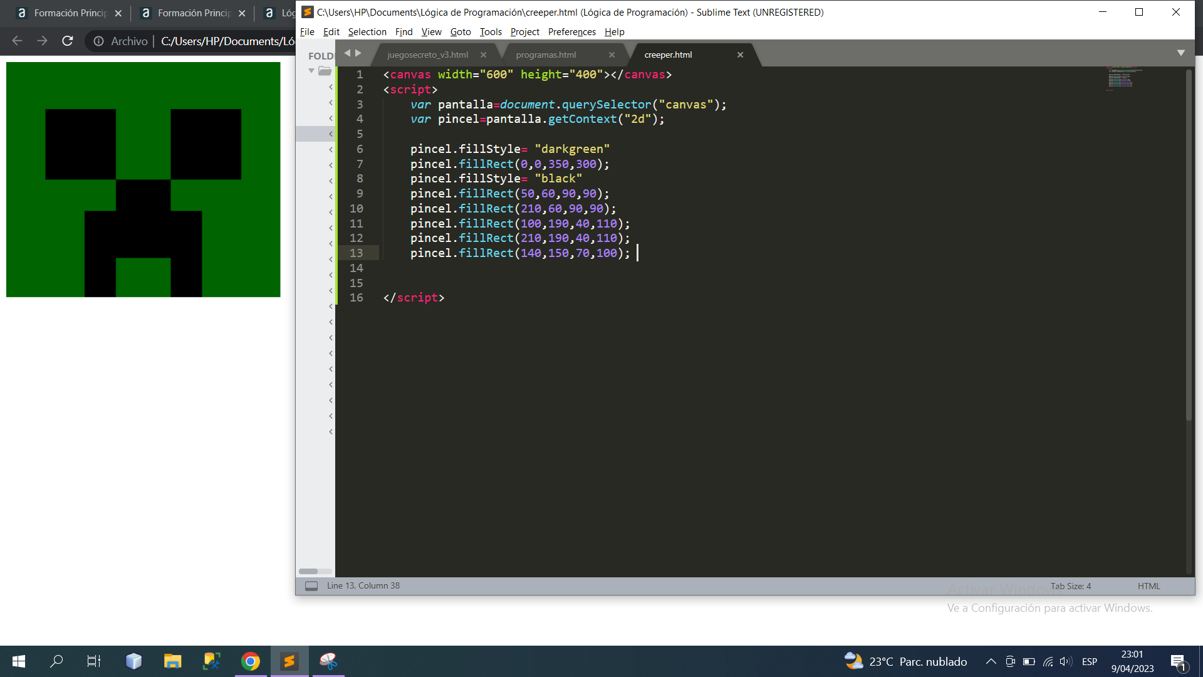Change Tab Size: 4 setting
This screenshot has width=1203, height=677.
point(1070,586)
